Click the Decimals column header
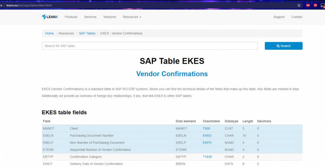Viewport: 325px width, 167px height. pyautogui.click(x=264, y=121)
